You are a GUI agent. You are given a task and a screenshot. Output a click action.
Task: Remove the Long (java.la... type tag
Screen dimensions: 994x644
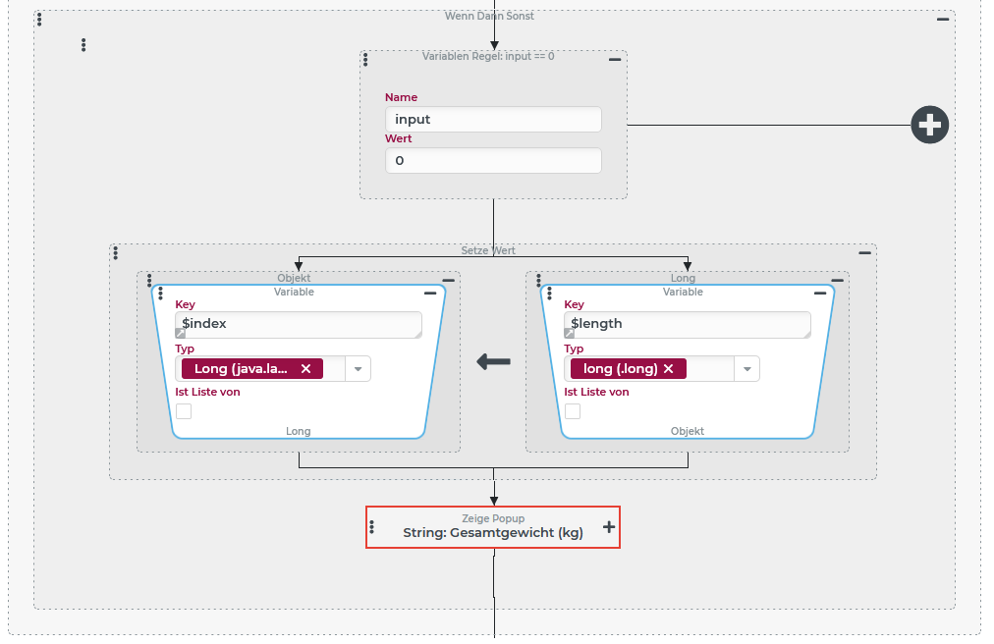pos(305,369)
